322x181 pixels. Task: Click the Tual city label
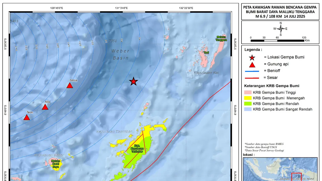tap(206, 53)
